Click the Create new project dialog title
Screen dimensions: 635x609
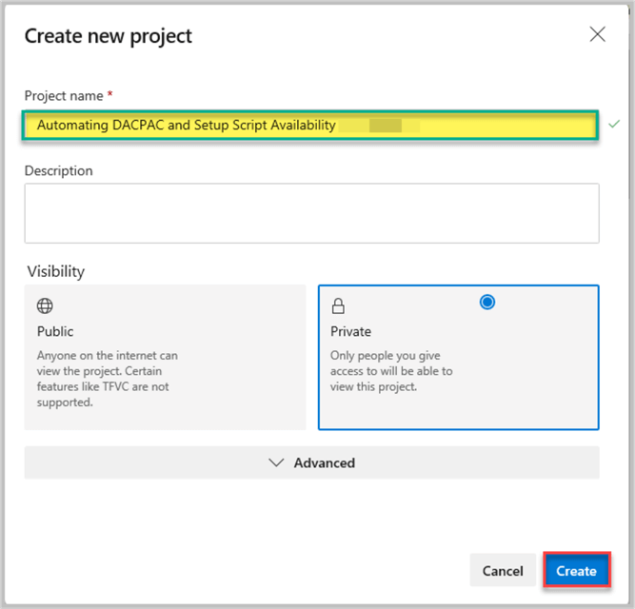point(109,36)
